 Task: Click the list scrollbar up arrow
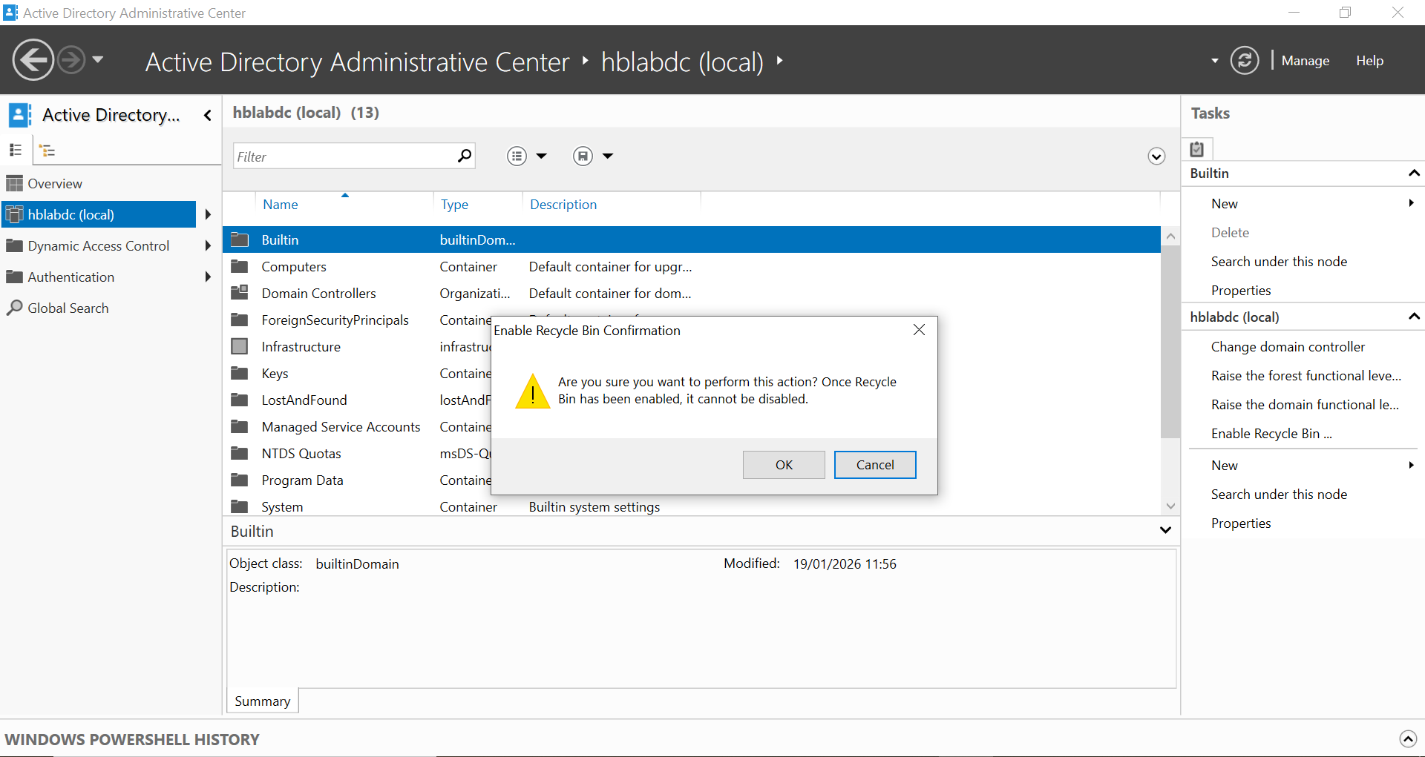pos(1170,237)
